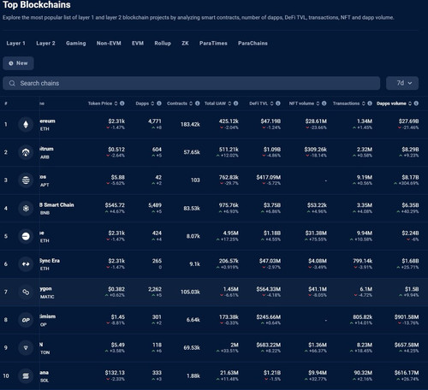Select the Layer 1 filter tab

coord(15,44)
